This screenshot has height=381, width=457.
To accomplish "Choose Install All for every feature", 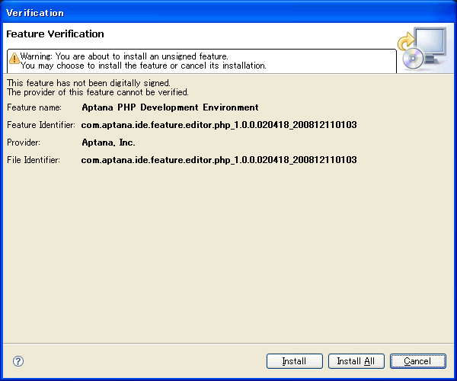I will coord(356,361).
